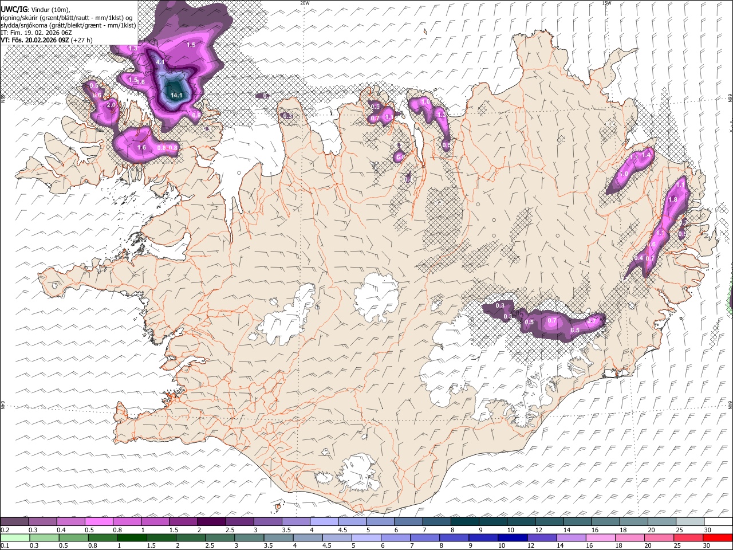
Task: Click the 1.4 value label in the northeast
Action: (647, 155)
